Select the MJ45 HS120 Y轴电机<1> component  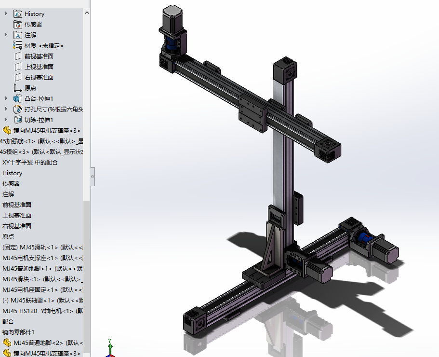(x=42, y=311)
